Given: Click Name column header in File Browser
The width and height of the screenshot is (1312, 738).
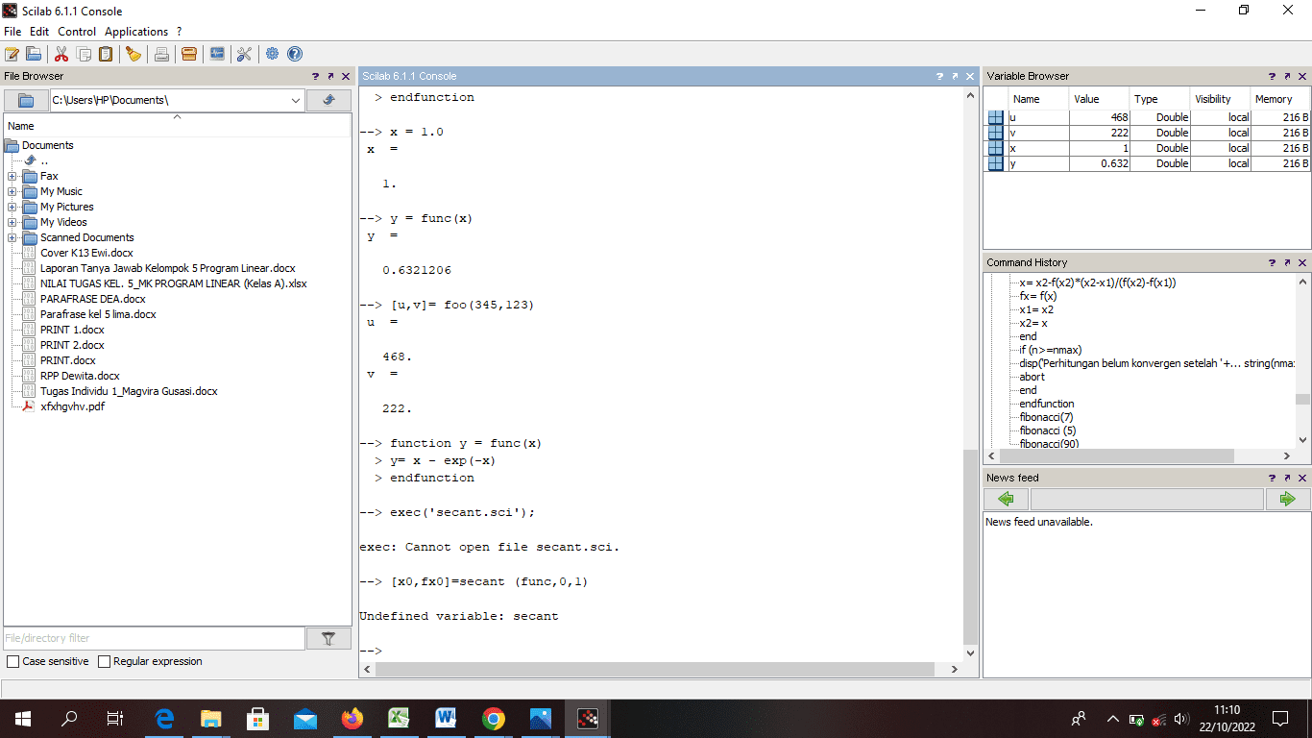Looking at the screenshot, I should point(178,126).
